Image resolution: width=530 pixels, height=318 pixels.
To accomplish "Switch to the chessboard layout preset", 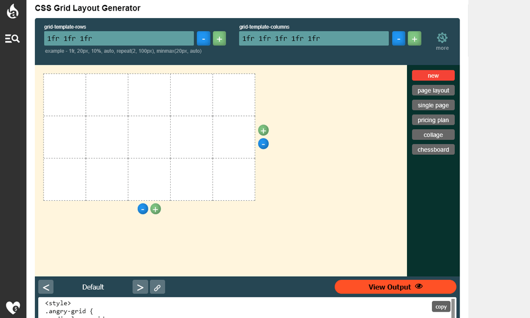I will click(433, 149).
